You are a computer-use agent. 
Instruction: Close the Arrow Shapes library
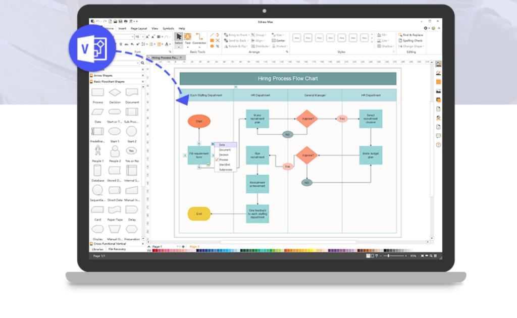point(143,76)
